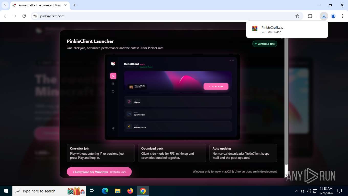Viewport: 348px width, 196px height.
Task: Open the Chrome profile avatar icon
Action: (x=333, y=16)
